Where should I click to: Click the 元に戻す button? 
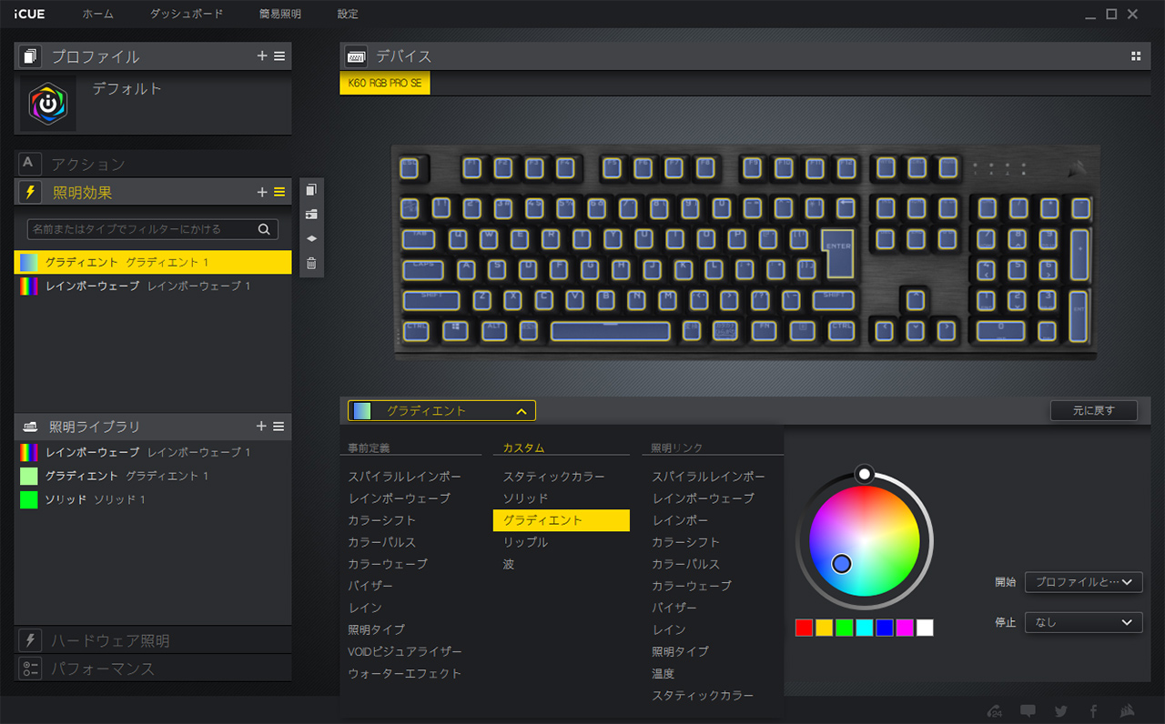point(1093,411)
